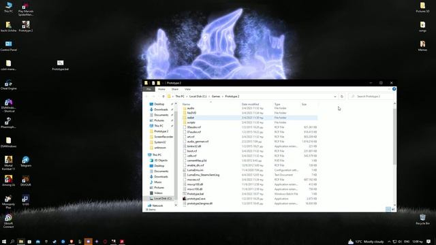Select the Recycle Bin on desktop

(x=422, y=219)
